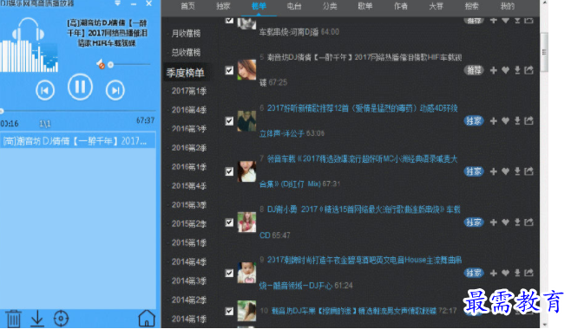
Task: Select the playlist entry 潮音坊DJ倩倩【一醉千年】
Action: click(x=78, y=140)
